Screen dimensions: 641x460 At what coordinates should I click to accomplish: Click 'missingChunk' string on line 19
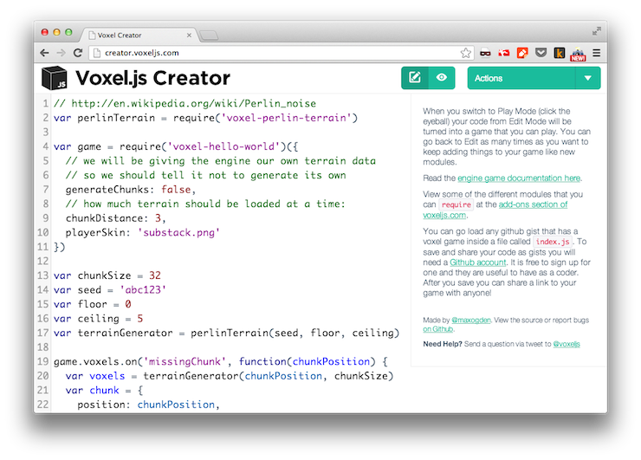click(x=185, y=361)
